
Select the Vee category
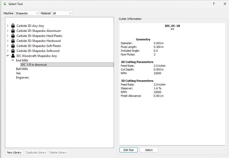(x=18, y=73)
